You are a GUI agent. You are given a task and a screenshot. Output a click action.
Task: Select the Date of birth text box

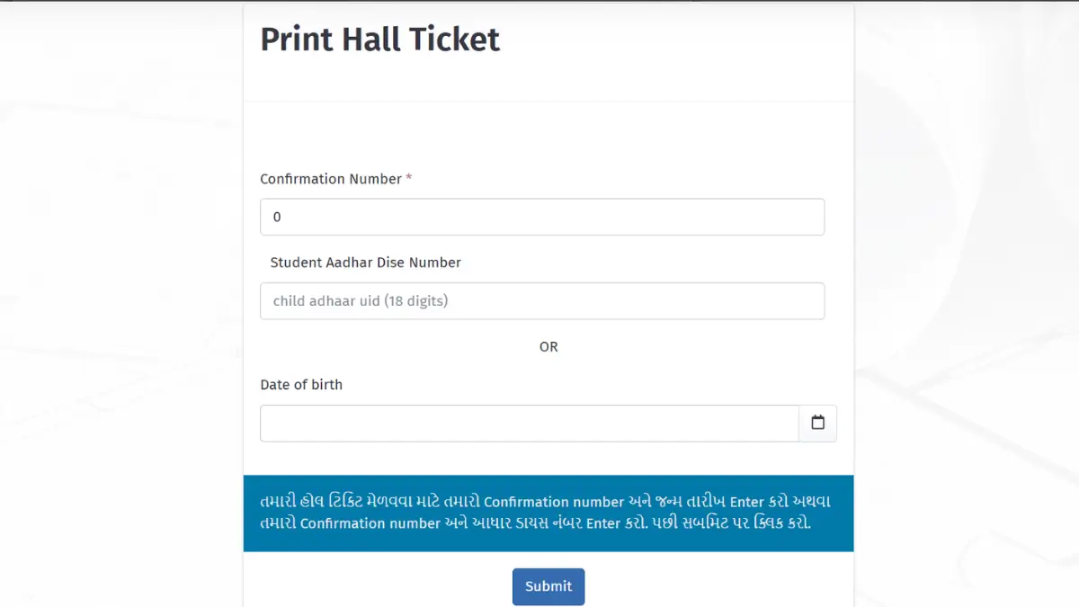point(529,423)
